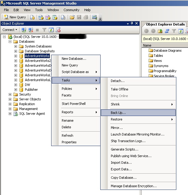The image size is (188, 195).
Task: Click the Synchronize arrows icon in Details toolbar
Action: point(167,31)
